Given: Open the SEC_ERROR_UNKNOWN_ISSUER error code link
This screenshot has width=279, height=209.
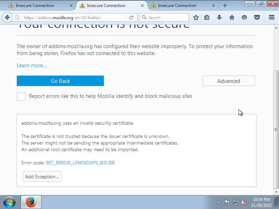Looking at the screenshot, I should (x=80, y=163).
